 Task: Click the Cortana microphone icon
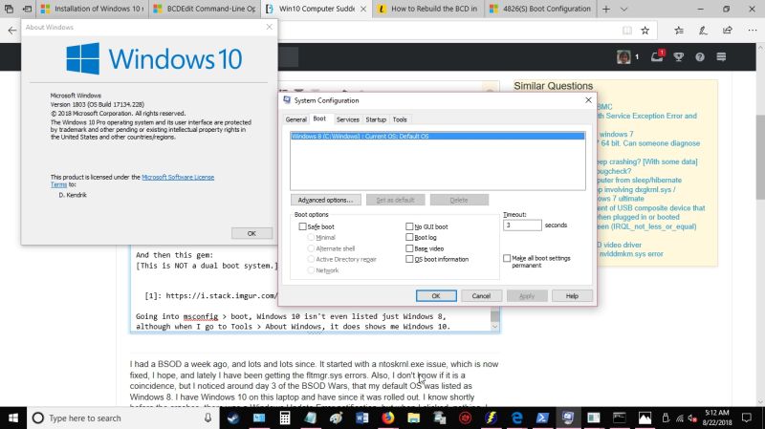[208, 418]
